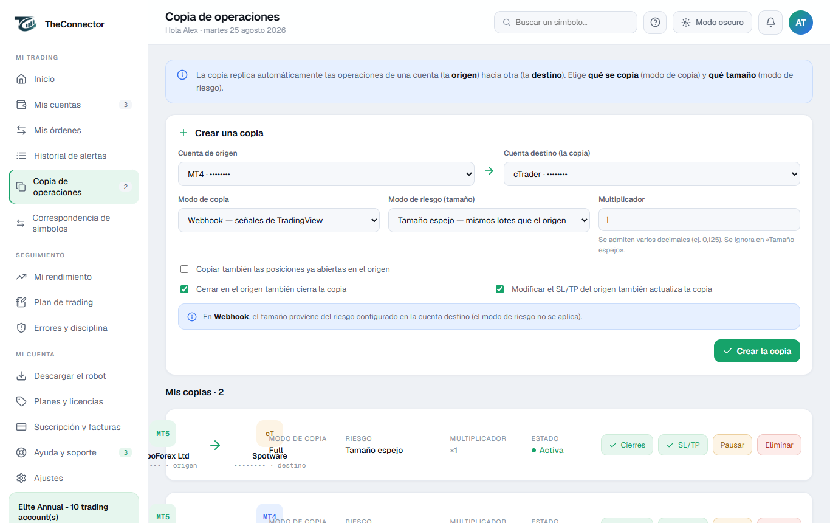Open the AT user avatar menu
Image resolution: width=830 pixels, height=523 pixels.
(801, 23)
